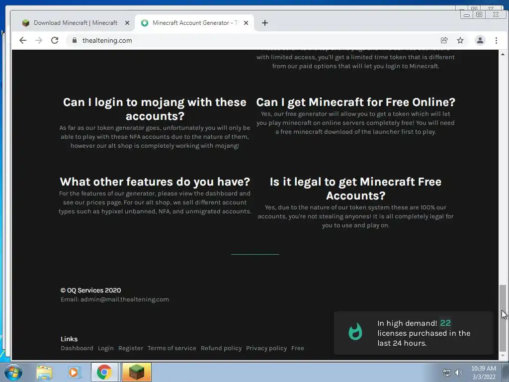Click the heading Is it legal to get Minecraft Free Accounts?
Screen dimensions: 509x382
[355, 189]
